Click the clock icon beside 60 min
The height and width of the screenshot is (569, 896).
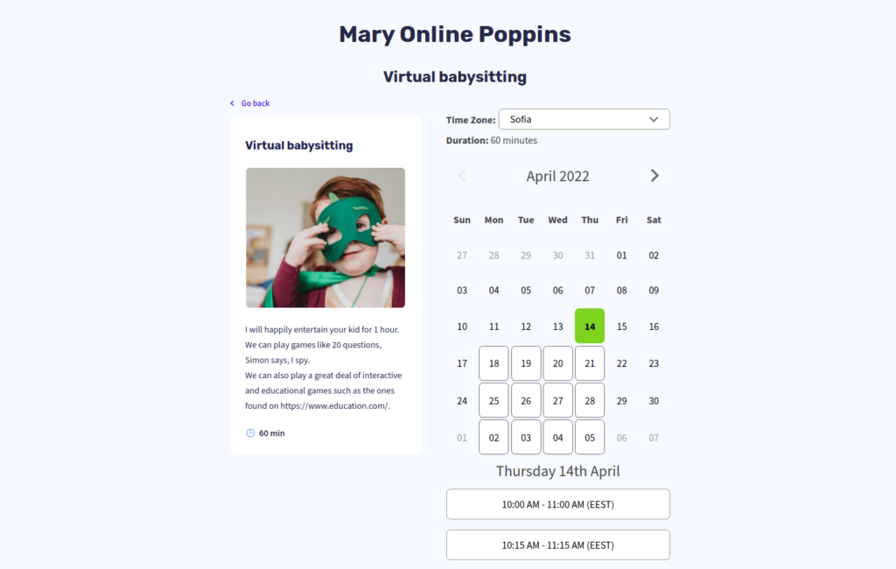pos(250,433)
